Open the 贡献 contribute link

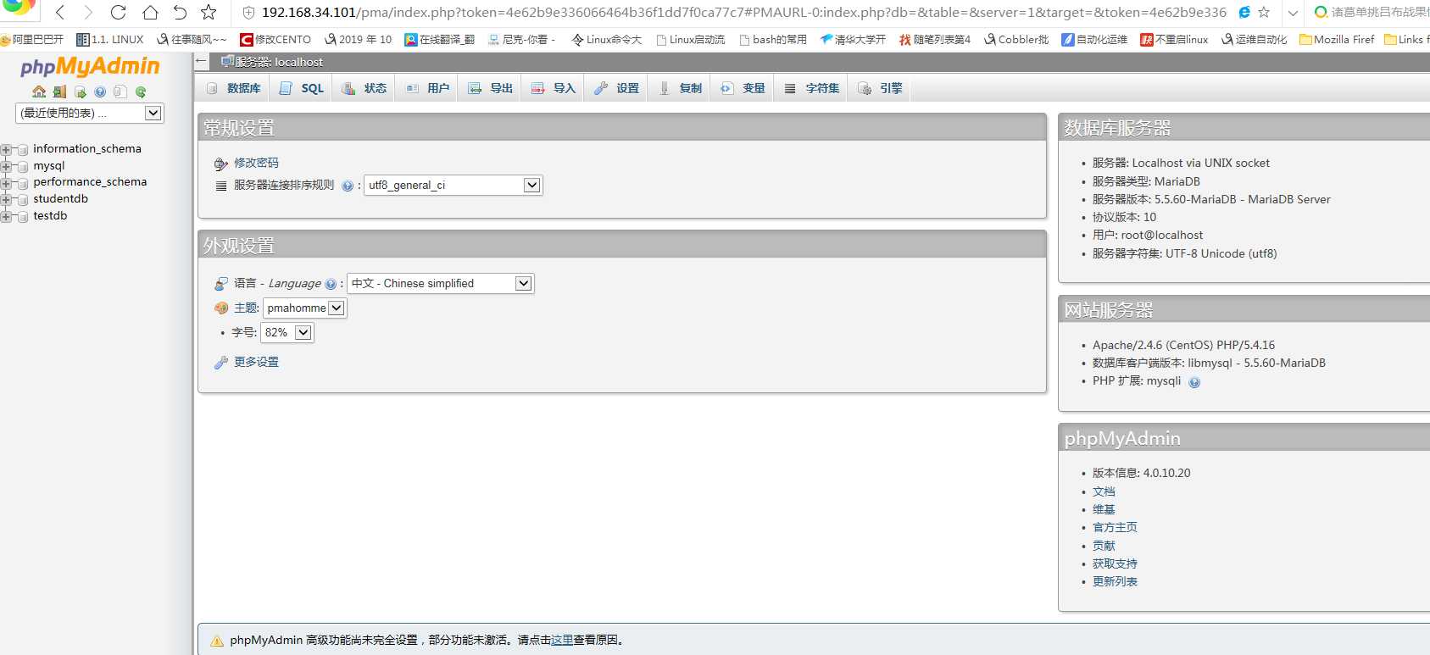[x=1104, y=546]
